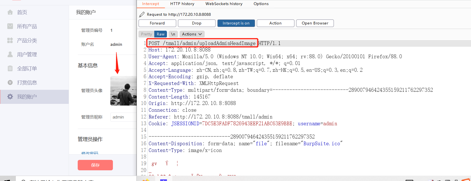The width and height of the screenshot is (471, 181).
Task: Drop the intercepted request
Action: tap(197, 23)
